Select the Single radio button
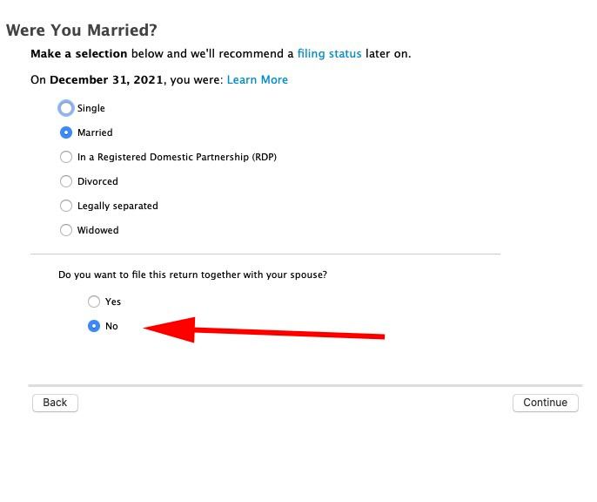 coord(66,108)
